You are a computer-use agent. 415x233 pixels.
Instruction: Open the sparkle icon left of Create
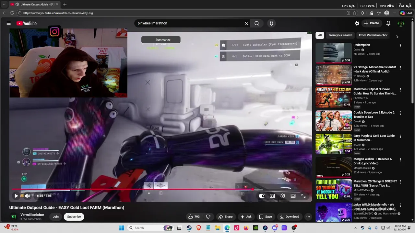357,23
